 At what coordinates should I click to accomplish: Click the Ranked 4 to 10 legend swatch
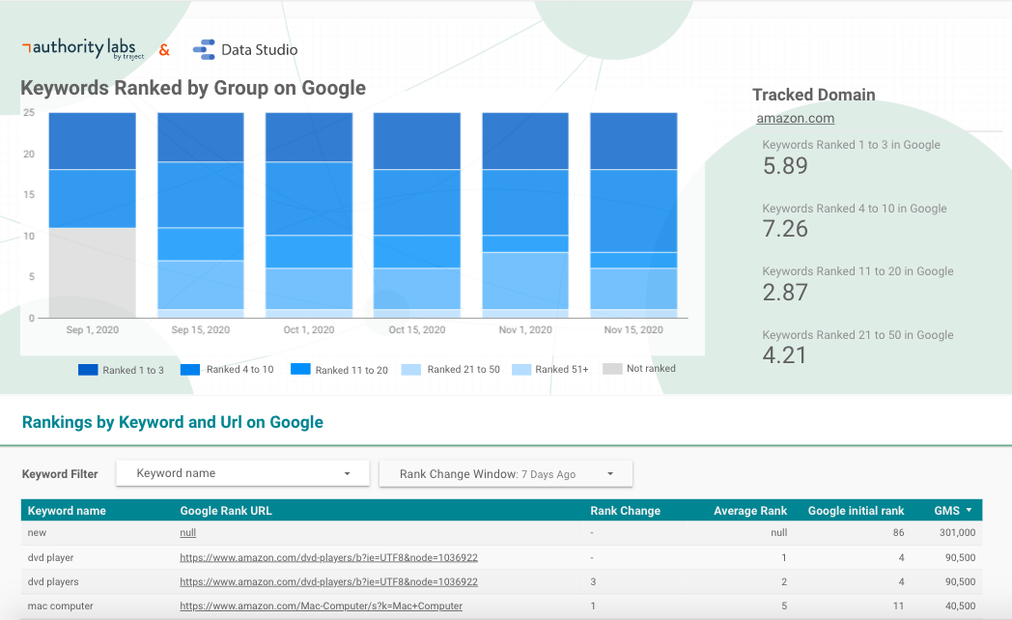(189, 370)
